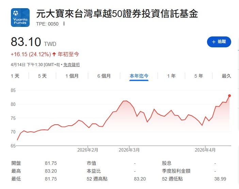Select the 本年迄今 year-to-date tab
Image resolution: width=239 pixels, height=189 pixels.
139,76
